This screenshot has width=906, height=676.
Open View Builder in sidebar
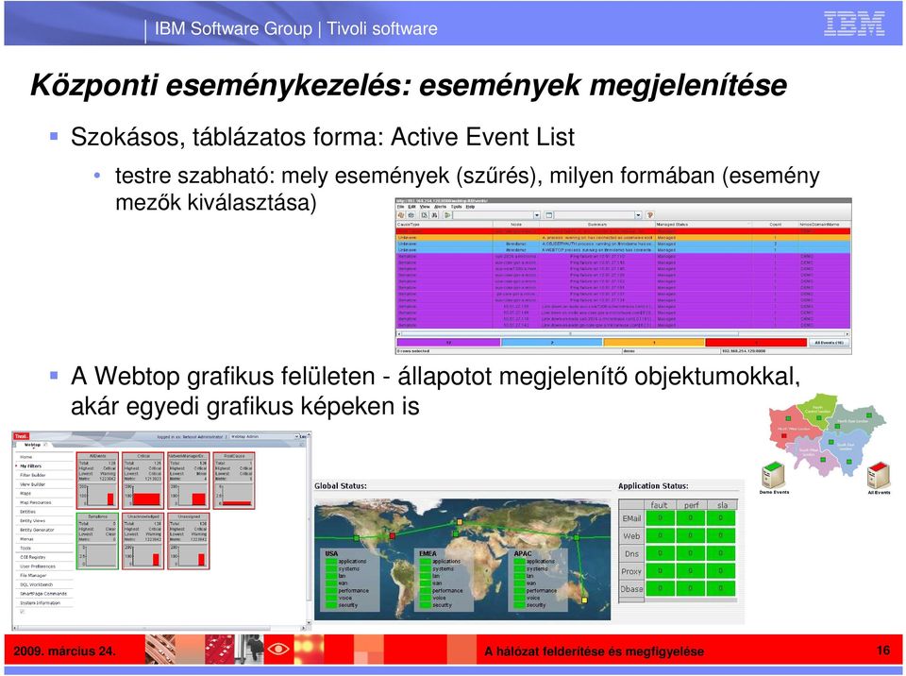[x=32, y=484]
